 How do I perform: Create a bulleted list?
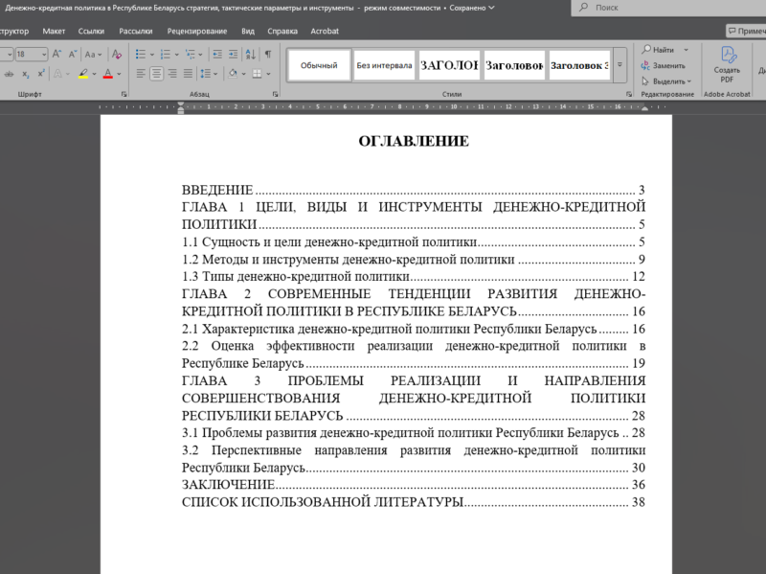(140, 54)
